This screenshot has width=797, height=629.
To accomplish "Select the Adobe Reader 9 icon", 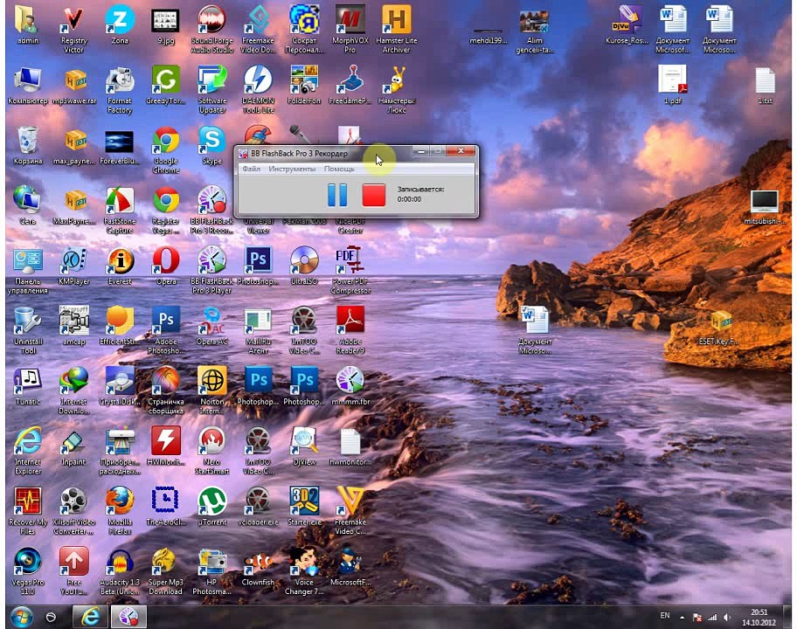I will click(x=350, y=330).
